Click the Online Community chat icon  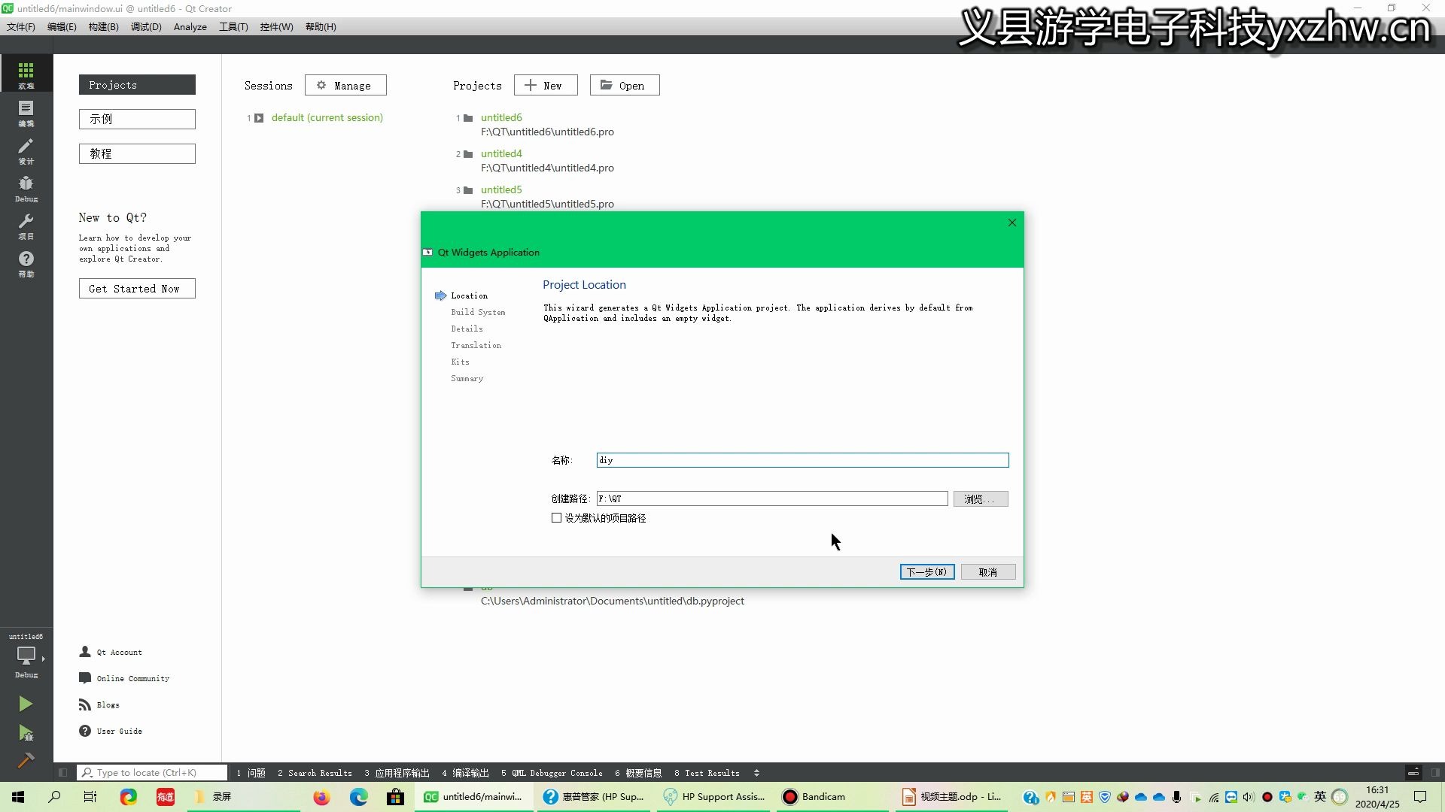[85, 678]
